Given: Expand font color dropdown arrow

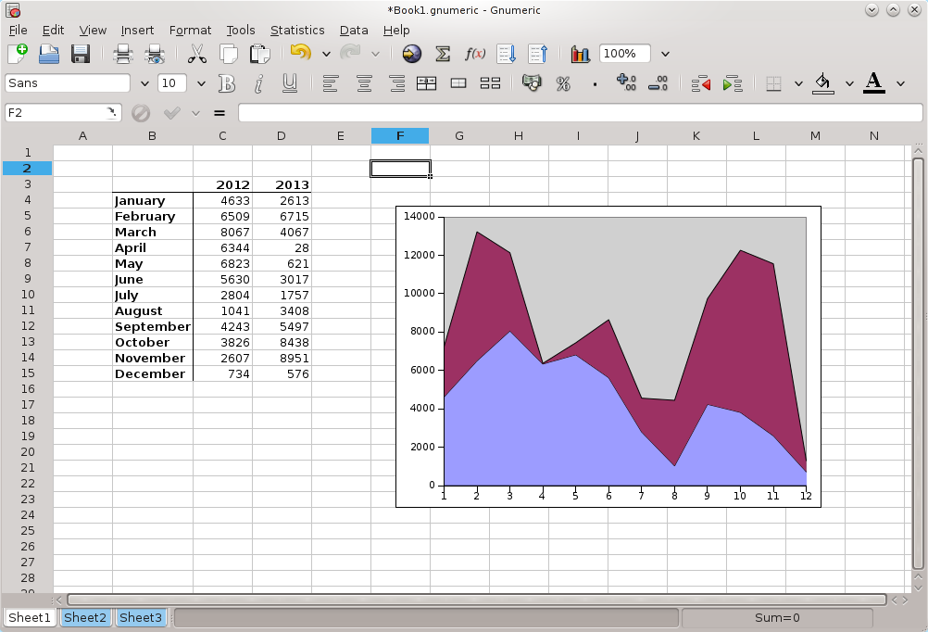Looking at the screenshot, I should click(901, 83).
